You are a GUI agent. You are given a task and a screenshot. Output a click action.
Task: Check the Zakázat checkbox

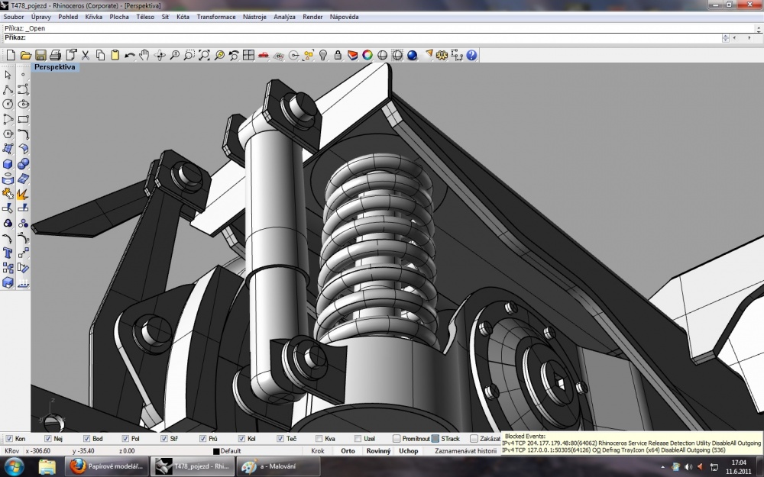coord(474,439)
